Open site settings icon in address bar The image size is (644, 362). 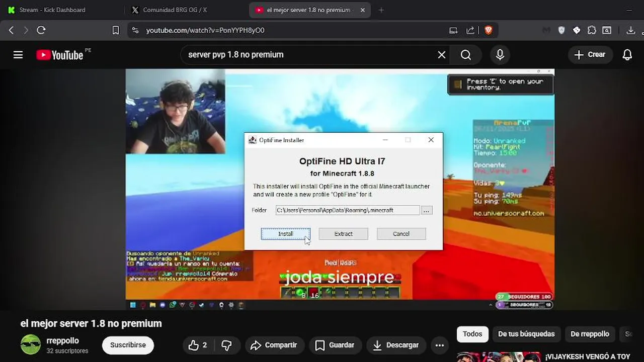[x=135, y=30]
